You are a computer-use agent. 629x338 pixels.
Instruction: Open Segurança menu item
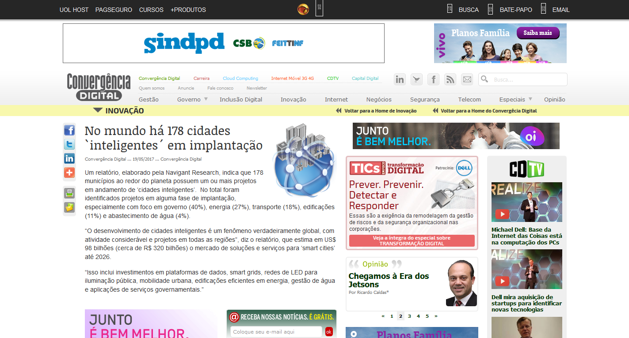pyautogui.click(x=425, y=99)
